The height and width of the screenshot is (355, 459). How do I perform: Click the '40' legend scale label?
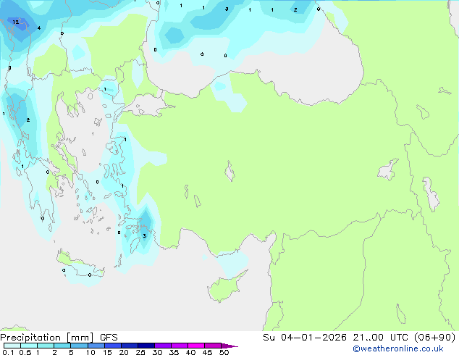tap(190, 352)
